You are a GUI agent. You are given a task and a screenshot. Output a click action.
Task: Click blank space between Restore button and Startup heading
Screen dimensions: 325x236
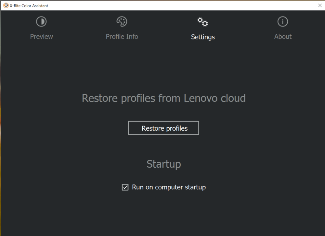click(163, 146)
